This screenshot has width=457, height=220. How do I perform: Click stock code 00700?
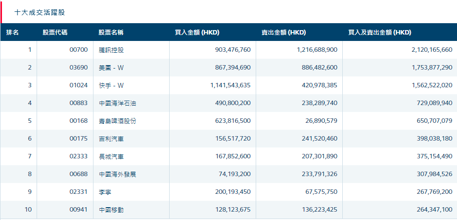point(79,50)
